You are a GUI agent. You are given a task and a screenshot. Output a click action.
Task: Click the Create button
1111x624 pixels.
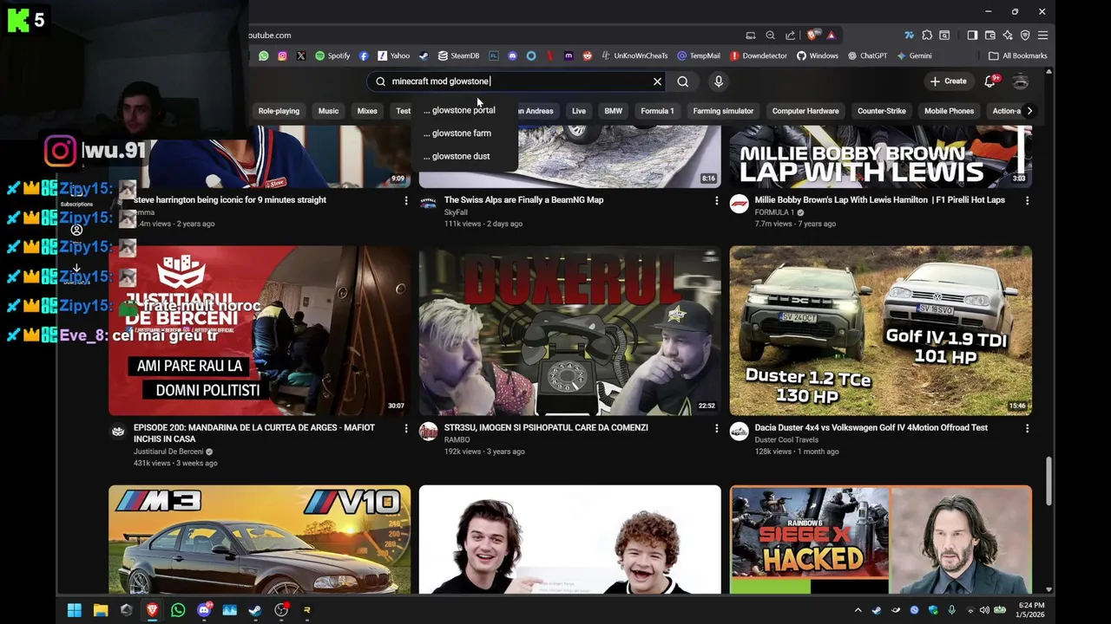pos(948,81)
